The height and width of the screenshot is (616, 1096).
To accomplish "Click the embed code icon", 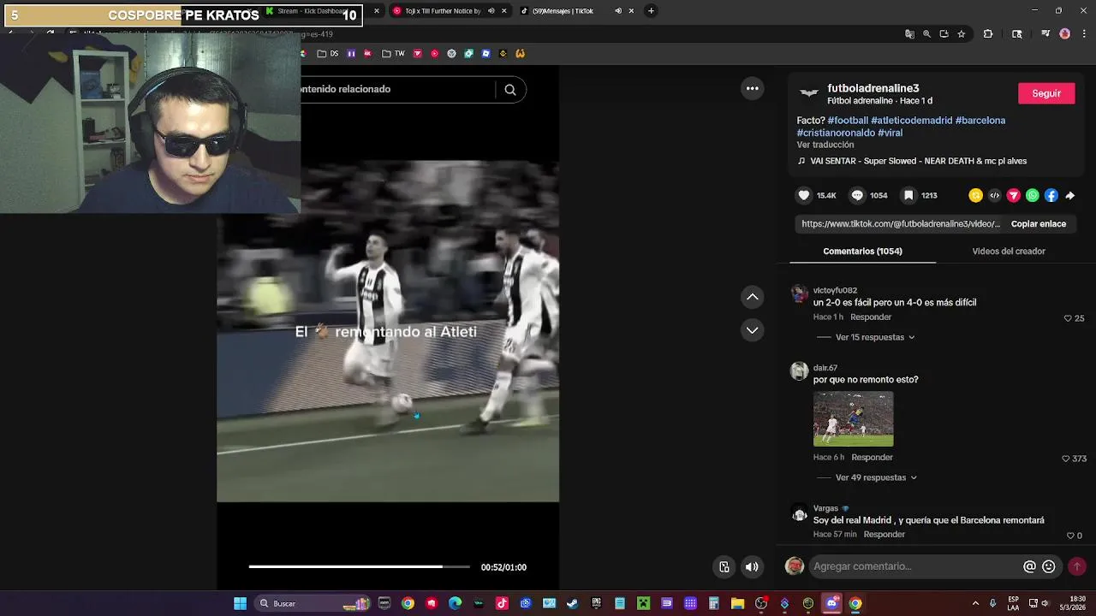I will click(x=994, y=196).
